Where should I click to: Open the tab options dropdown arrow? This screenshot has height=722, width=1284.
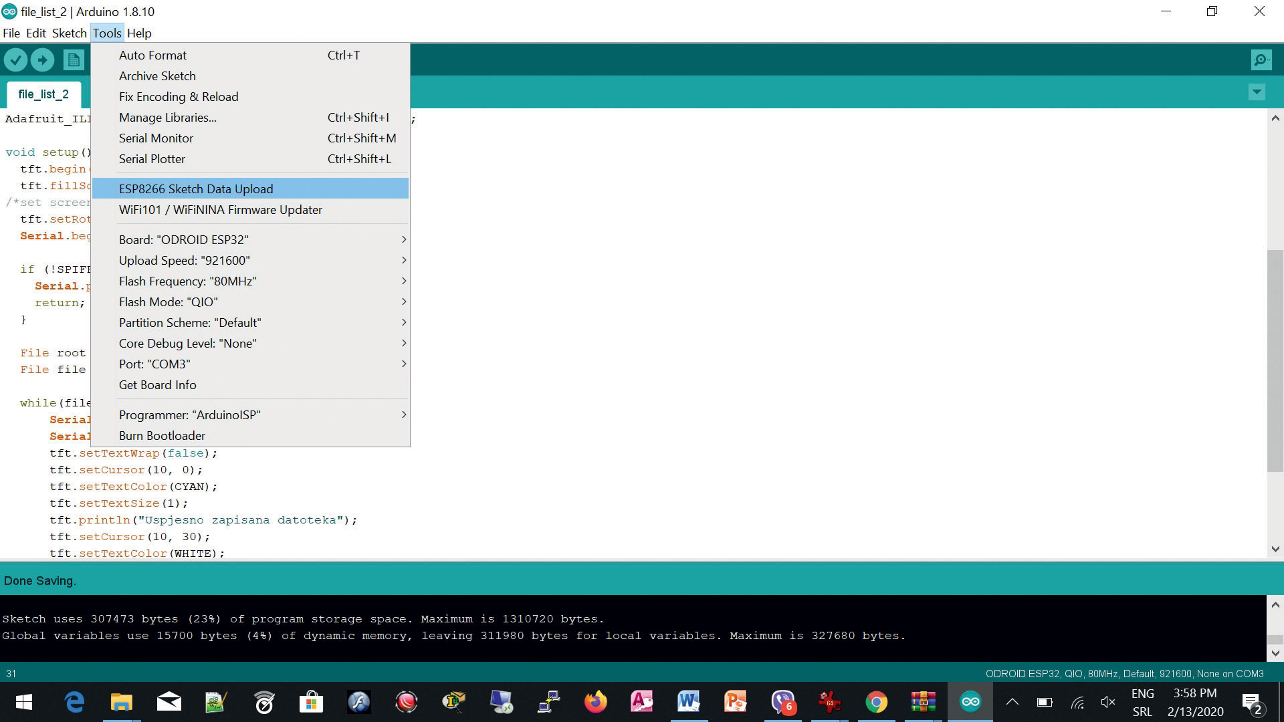coord(1257,92)
